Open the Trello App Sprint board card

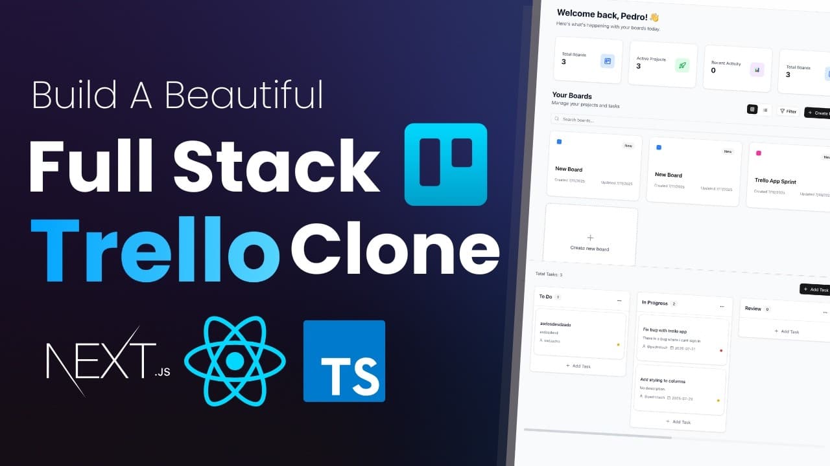(789, 176)
